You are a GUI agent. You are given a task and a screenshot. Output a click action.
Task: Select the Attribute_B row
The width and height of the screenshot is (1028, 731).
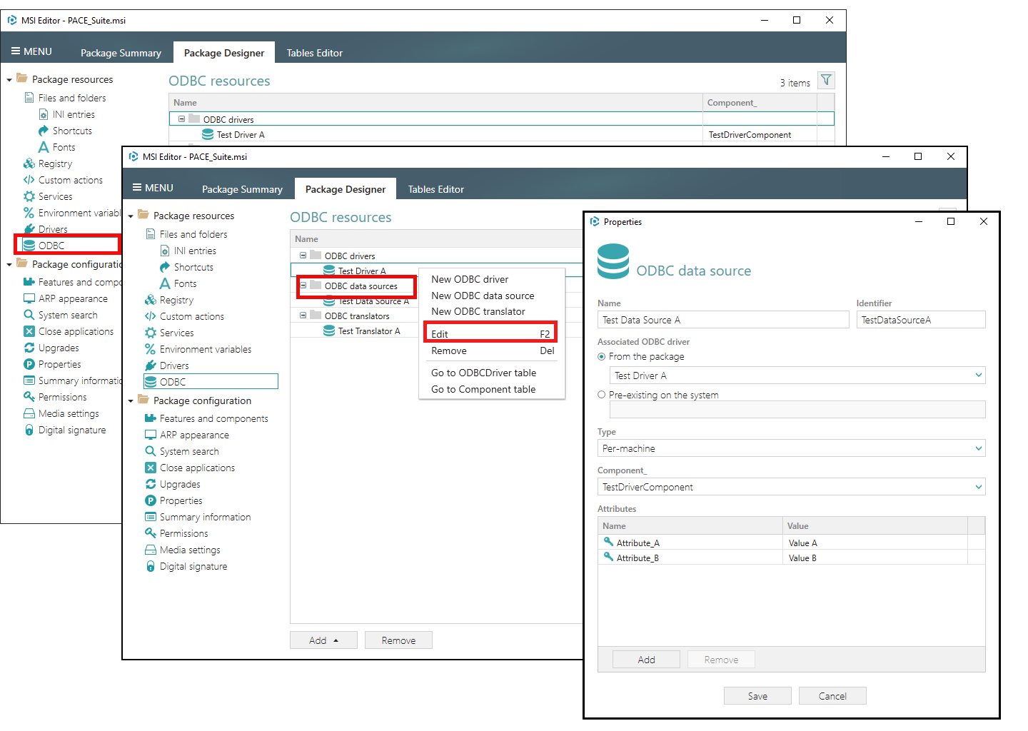(x=791, y=558)
